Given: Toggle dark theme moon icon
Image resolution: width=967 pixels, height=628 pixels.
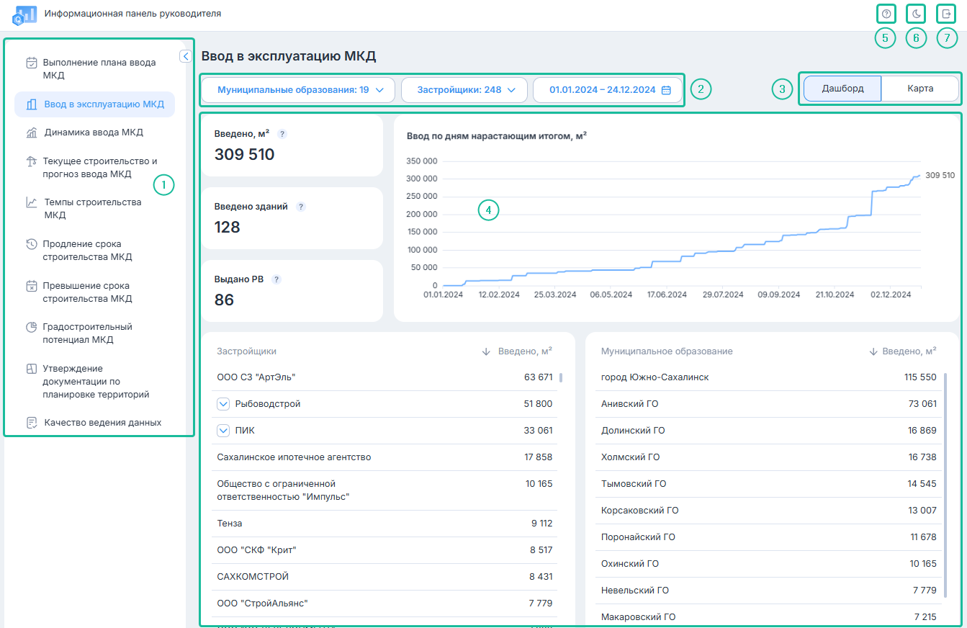Looking at the screenshot, I should 916,14.
